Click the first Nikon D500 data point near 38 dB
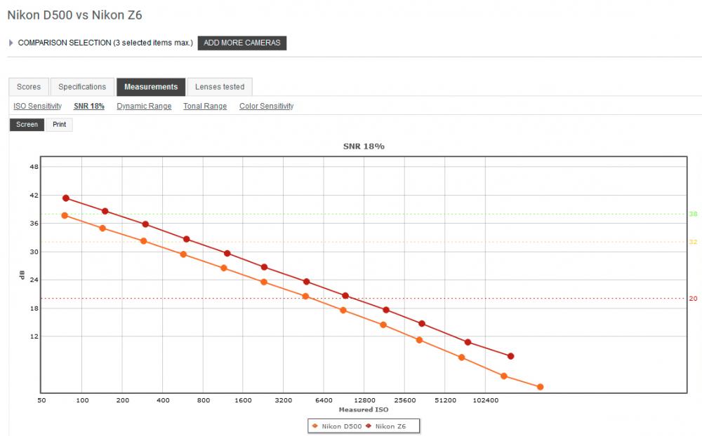Screen dimensions: 702x436 point(65,215)
